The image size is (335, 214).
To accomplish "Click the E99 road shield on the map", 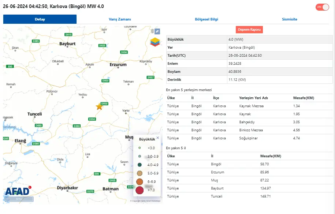I will tap(97, 174).
